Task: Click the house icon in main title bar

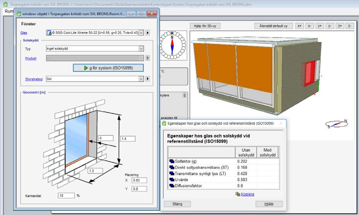Action: pyautogui.click(x=5, y=4)
